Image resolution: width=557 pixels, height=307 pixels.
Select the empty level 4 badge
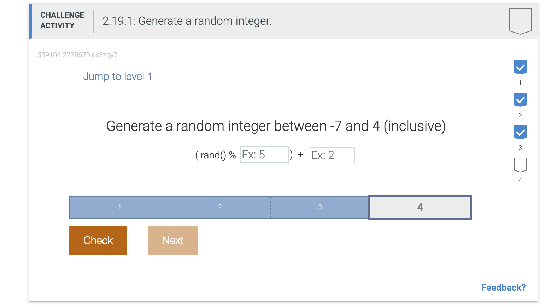(x=520, y=165)
